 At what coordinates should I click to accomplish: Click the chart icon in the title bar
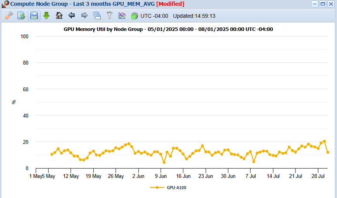tap(5, 4)
